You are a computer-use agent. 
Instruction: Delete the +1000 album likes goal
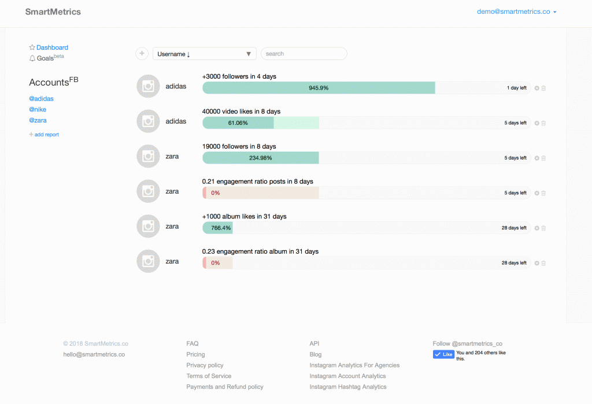[543, 228]
